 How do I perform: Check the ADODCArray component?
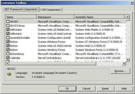[x=8, y=26]
